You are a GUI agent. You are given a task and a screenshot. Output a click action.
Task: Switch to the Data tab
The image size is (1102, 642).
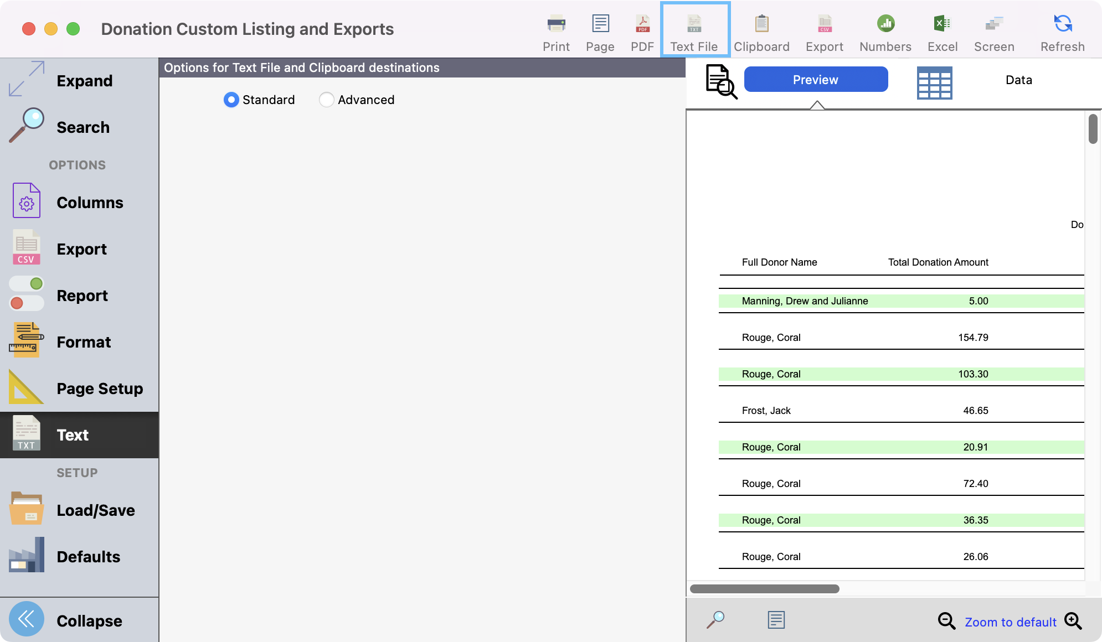point(1018,80)
